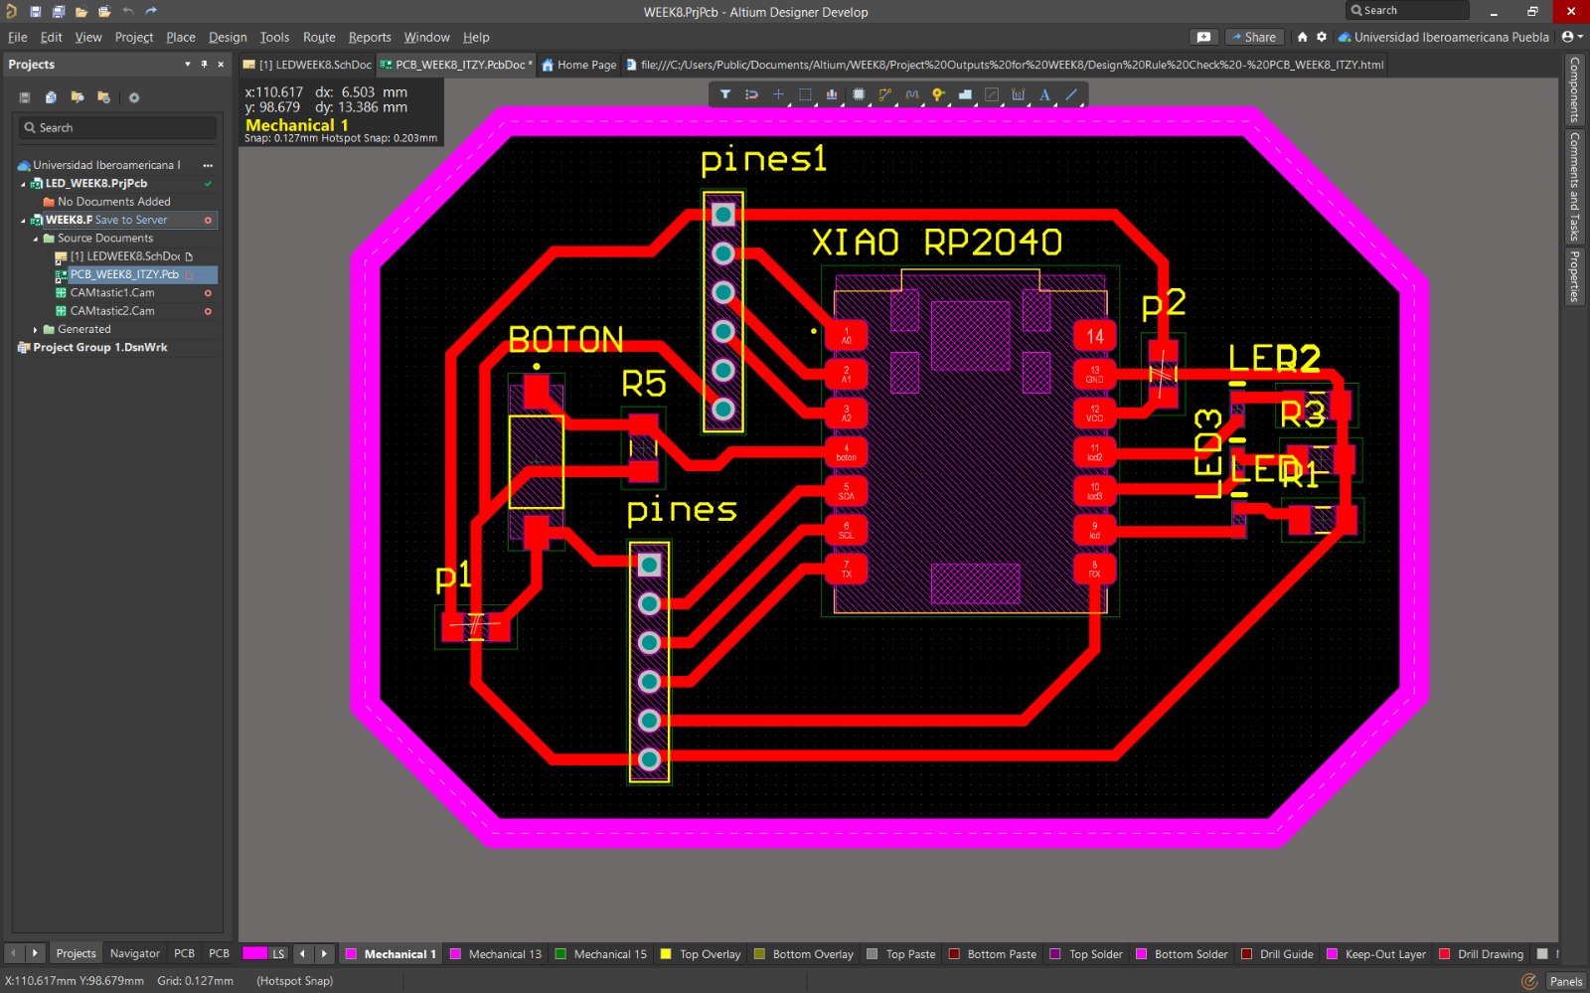Click the magenta current layer color swatch

[x=255, y=953]
